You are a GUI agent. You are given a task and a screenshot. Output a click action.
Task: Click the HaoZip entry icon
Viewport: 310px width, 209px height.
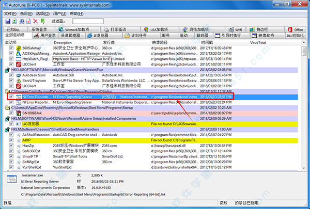coord(19,146)
